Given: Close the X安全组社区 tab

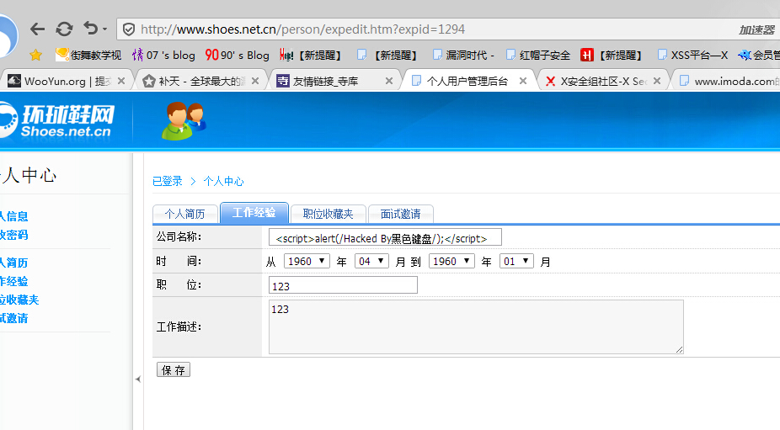Looking at the screenshot, I should pos(657,81).
